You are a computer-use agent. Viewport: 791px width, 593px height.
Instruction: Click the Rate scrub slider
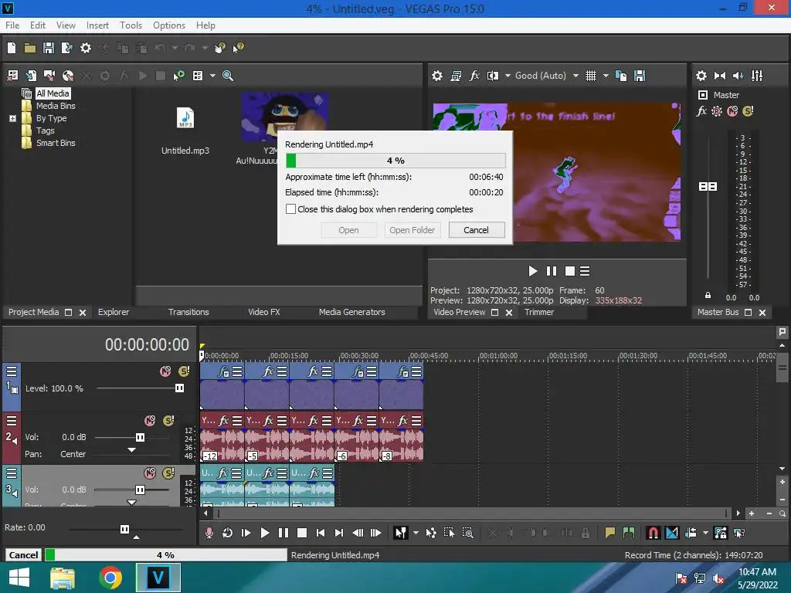point(124,529)
